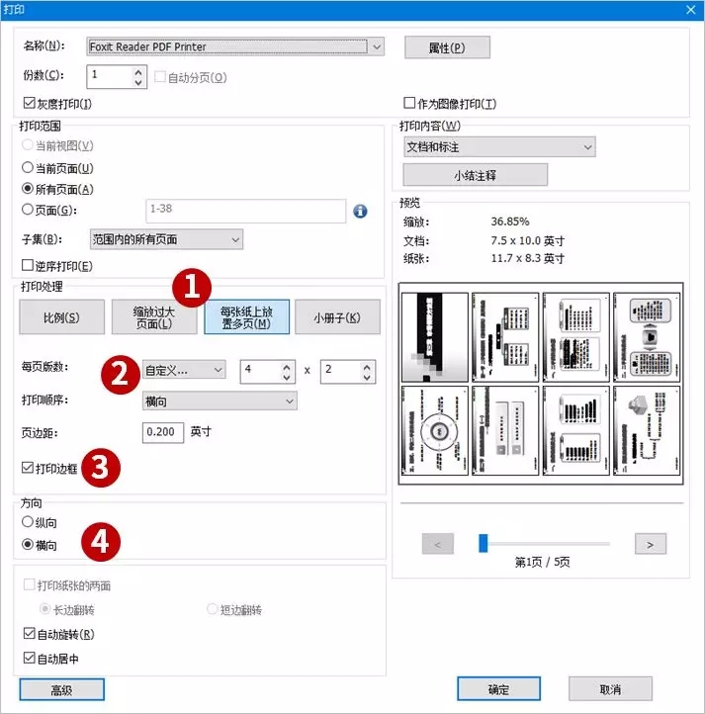Increase copies count with up arrow
This screenshot has height=714, width=705.
click(138, 72)
